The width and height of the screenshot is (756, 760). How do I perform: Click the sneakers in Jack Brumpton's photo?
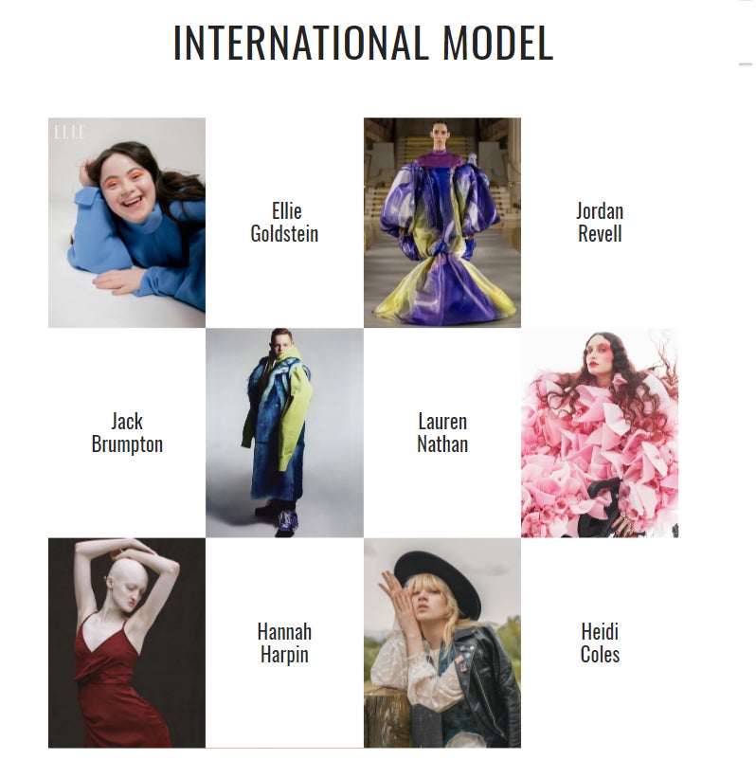pos(278,516)
